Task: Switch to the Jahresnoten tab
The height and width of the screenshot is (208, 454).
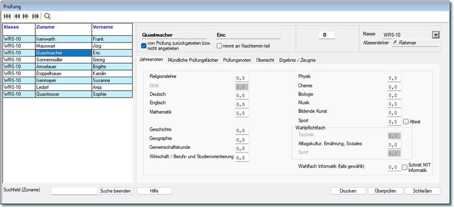Action: (x=151, y=60)
